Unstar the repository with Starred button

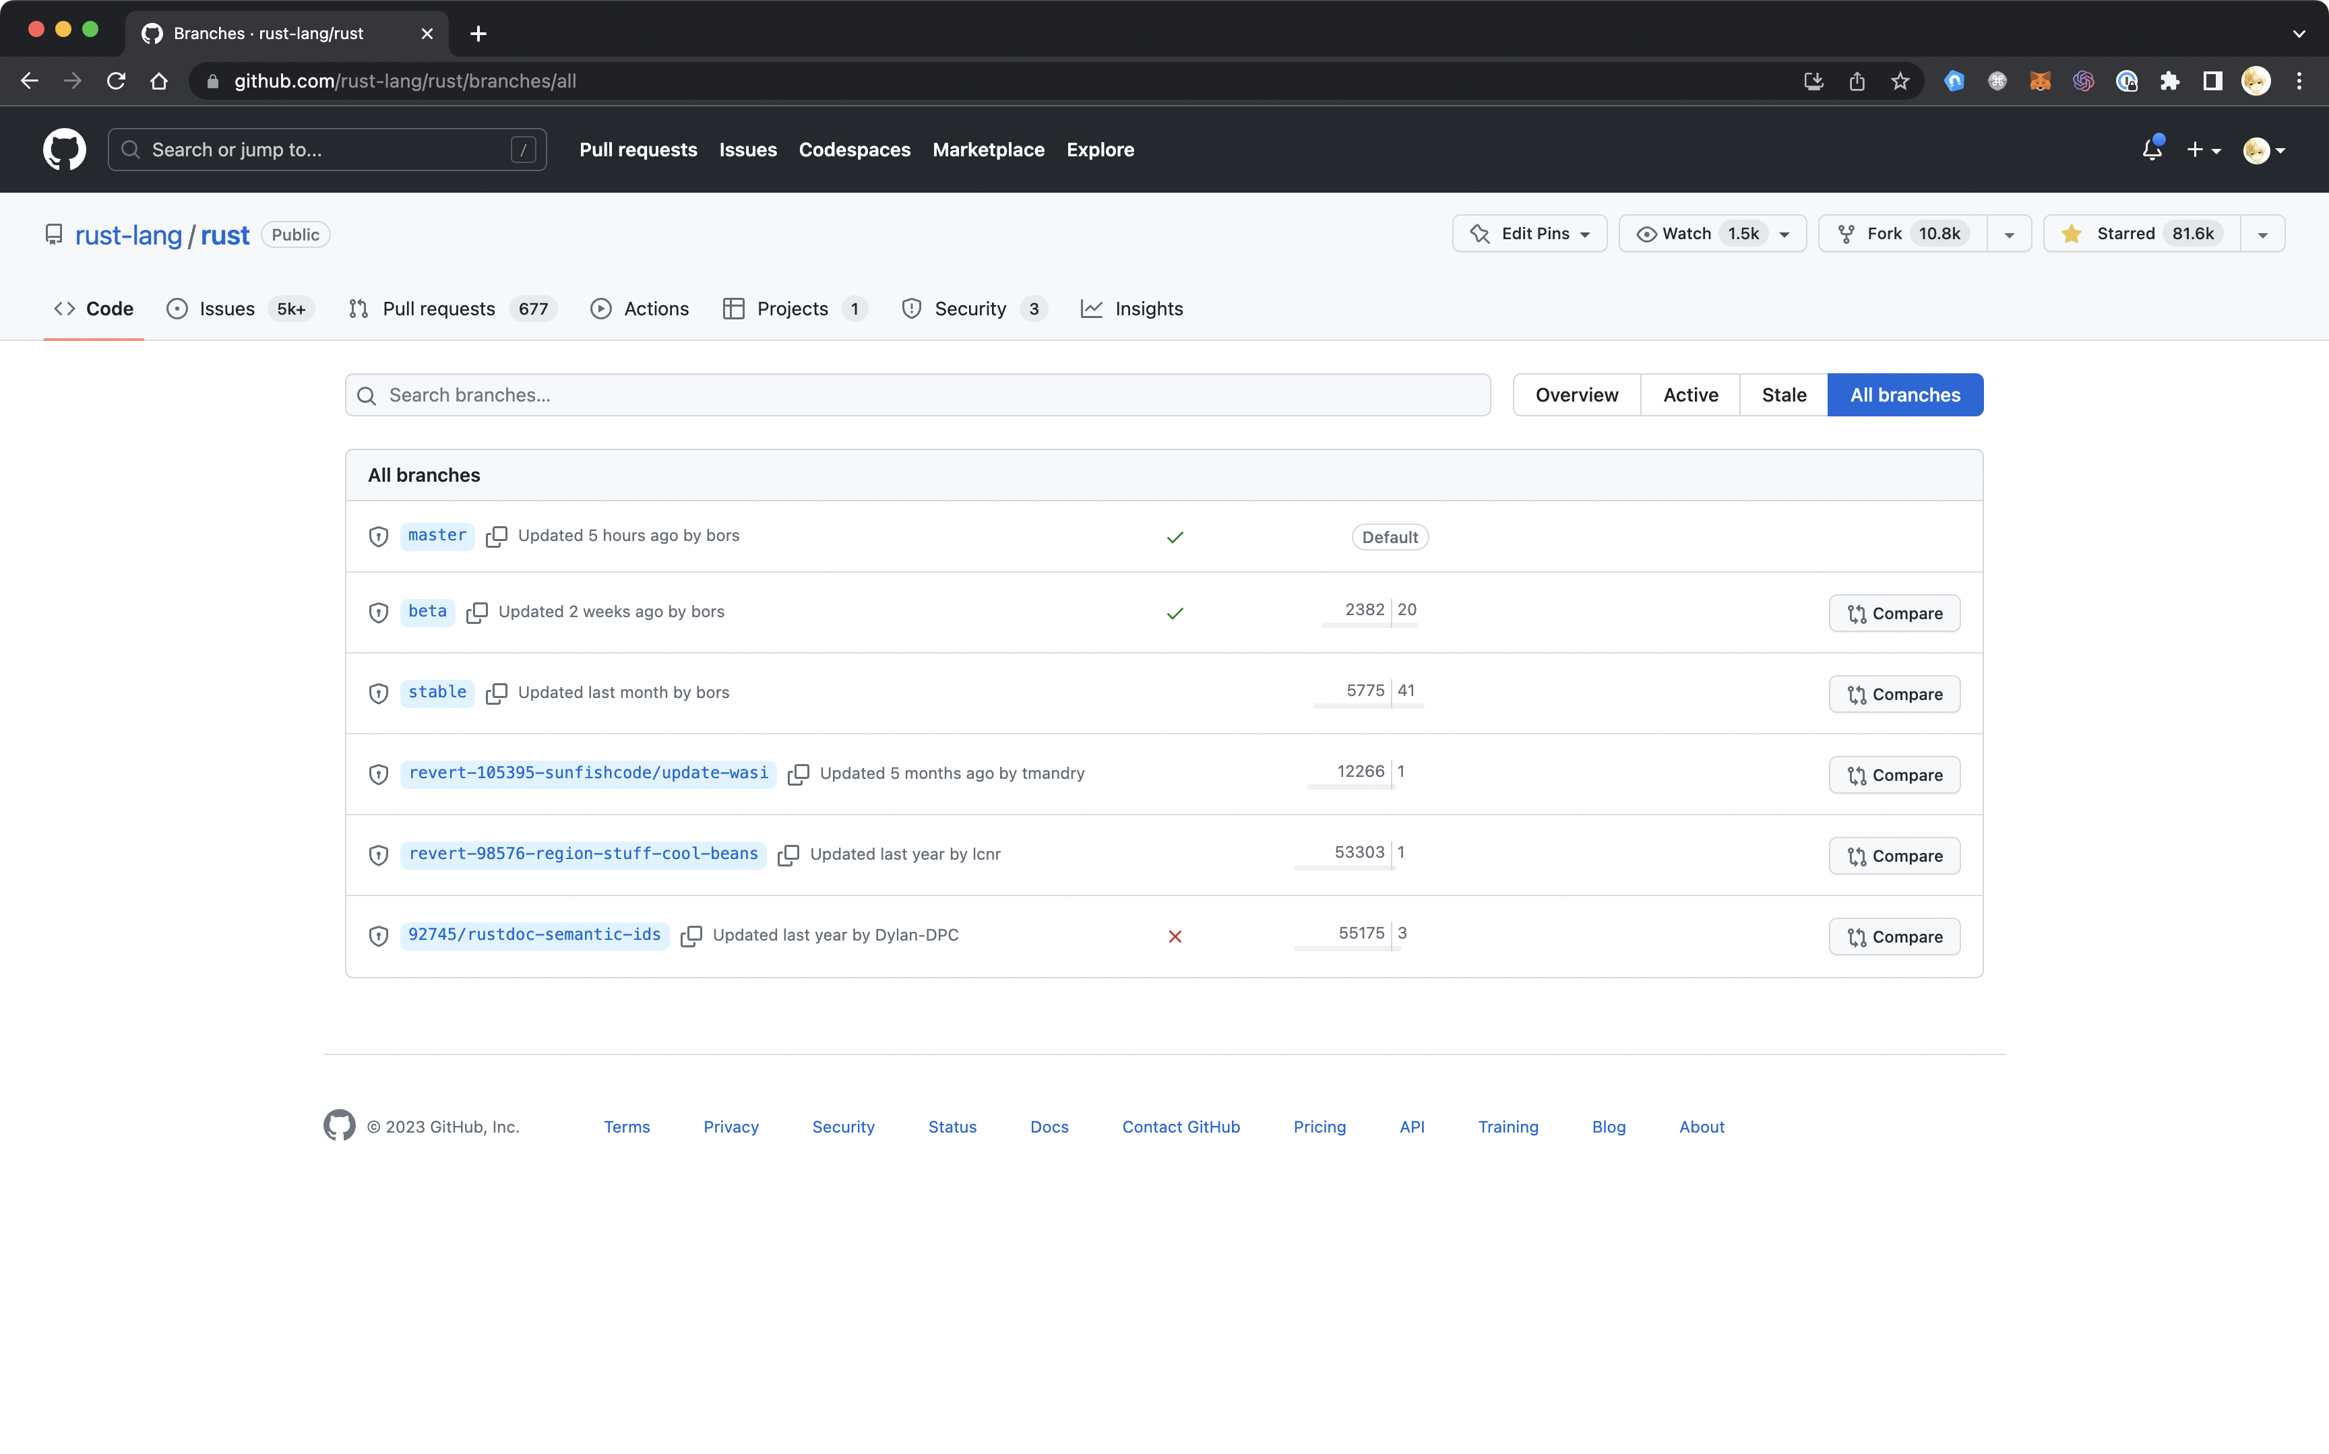coord(2142,234)
